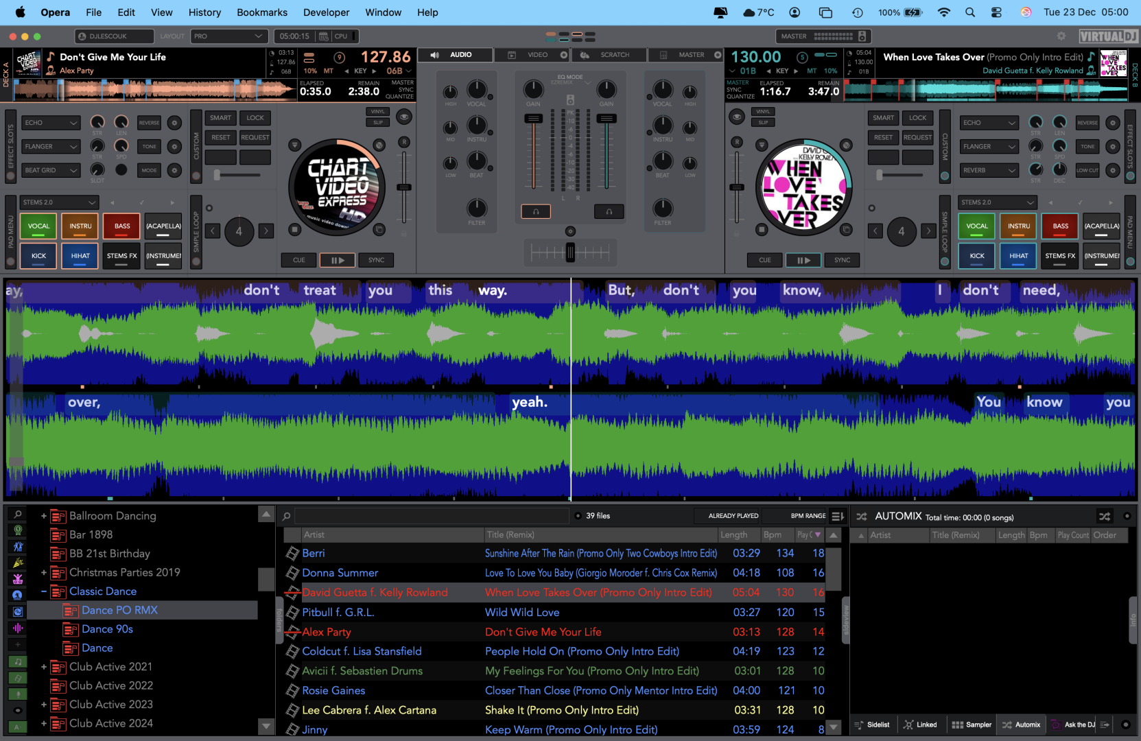The width and height of the screenshot is (1141, 741).
Task: Click left deck headphone cue button
Action: (x=536, y=211)
